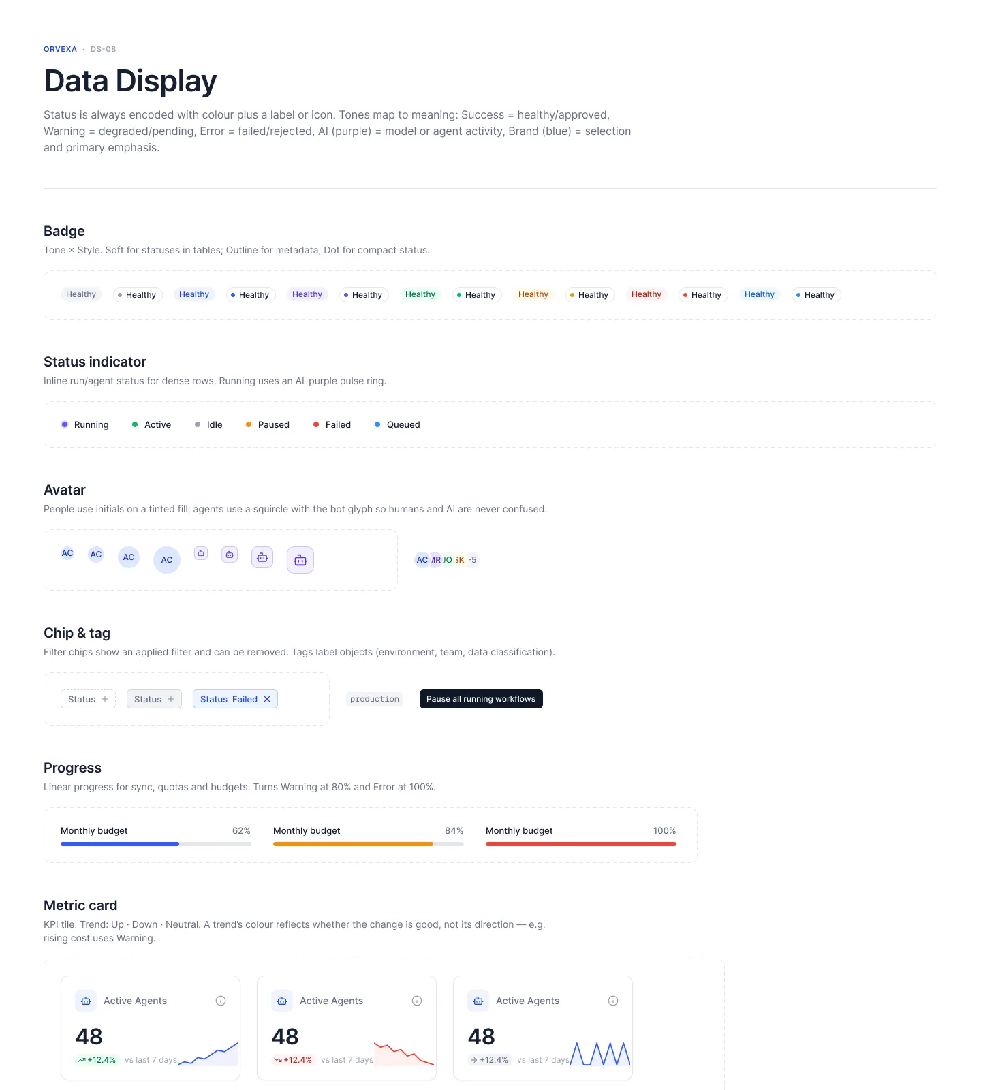Click the green up-trend +12.4% badge
Image resolution: width=981 pixels, height=1090 pixels.
(x=97, y=1060)
